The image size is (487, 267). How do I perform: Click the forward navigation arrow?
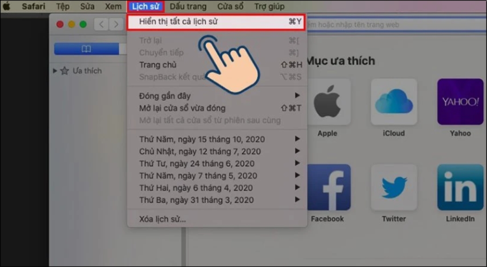click(115, 24)
